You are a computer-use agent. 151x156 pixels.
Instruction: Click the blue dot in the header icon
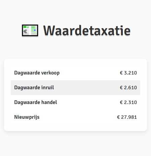tap(35, 30)
